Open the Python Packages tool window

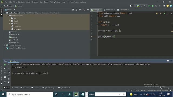49,88
